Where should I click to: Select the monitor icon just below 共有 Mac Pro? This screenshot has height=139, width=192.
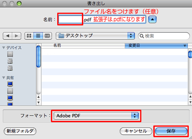10,98
